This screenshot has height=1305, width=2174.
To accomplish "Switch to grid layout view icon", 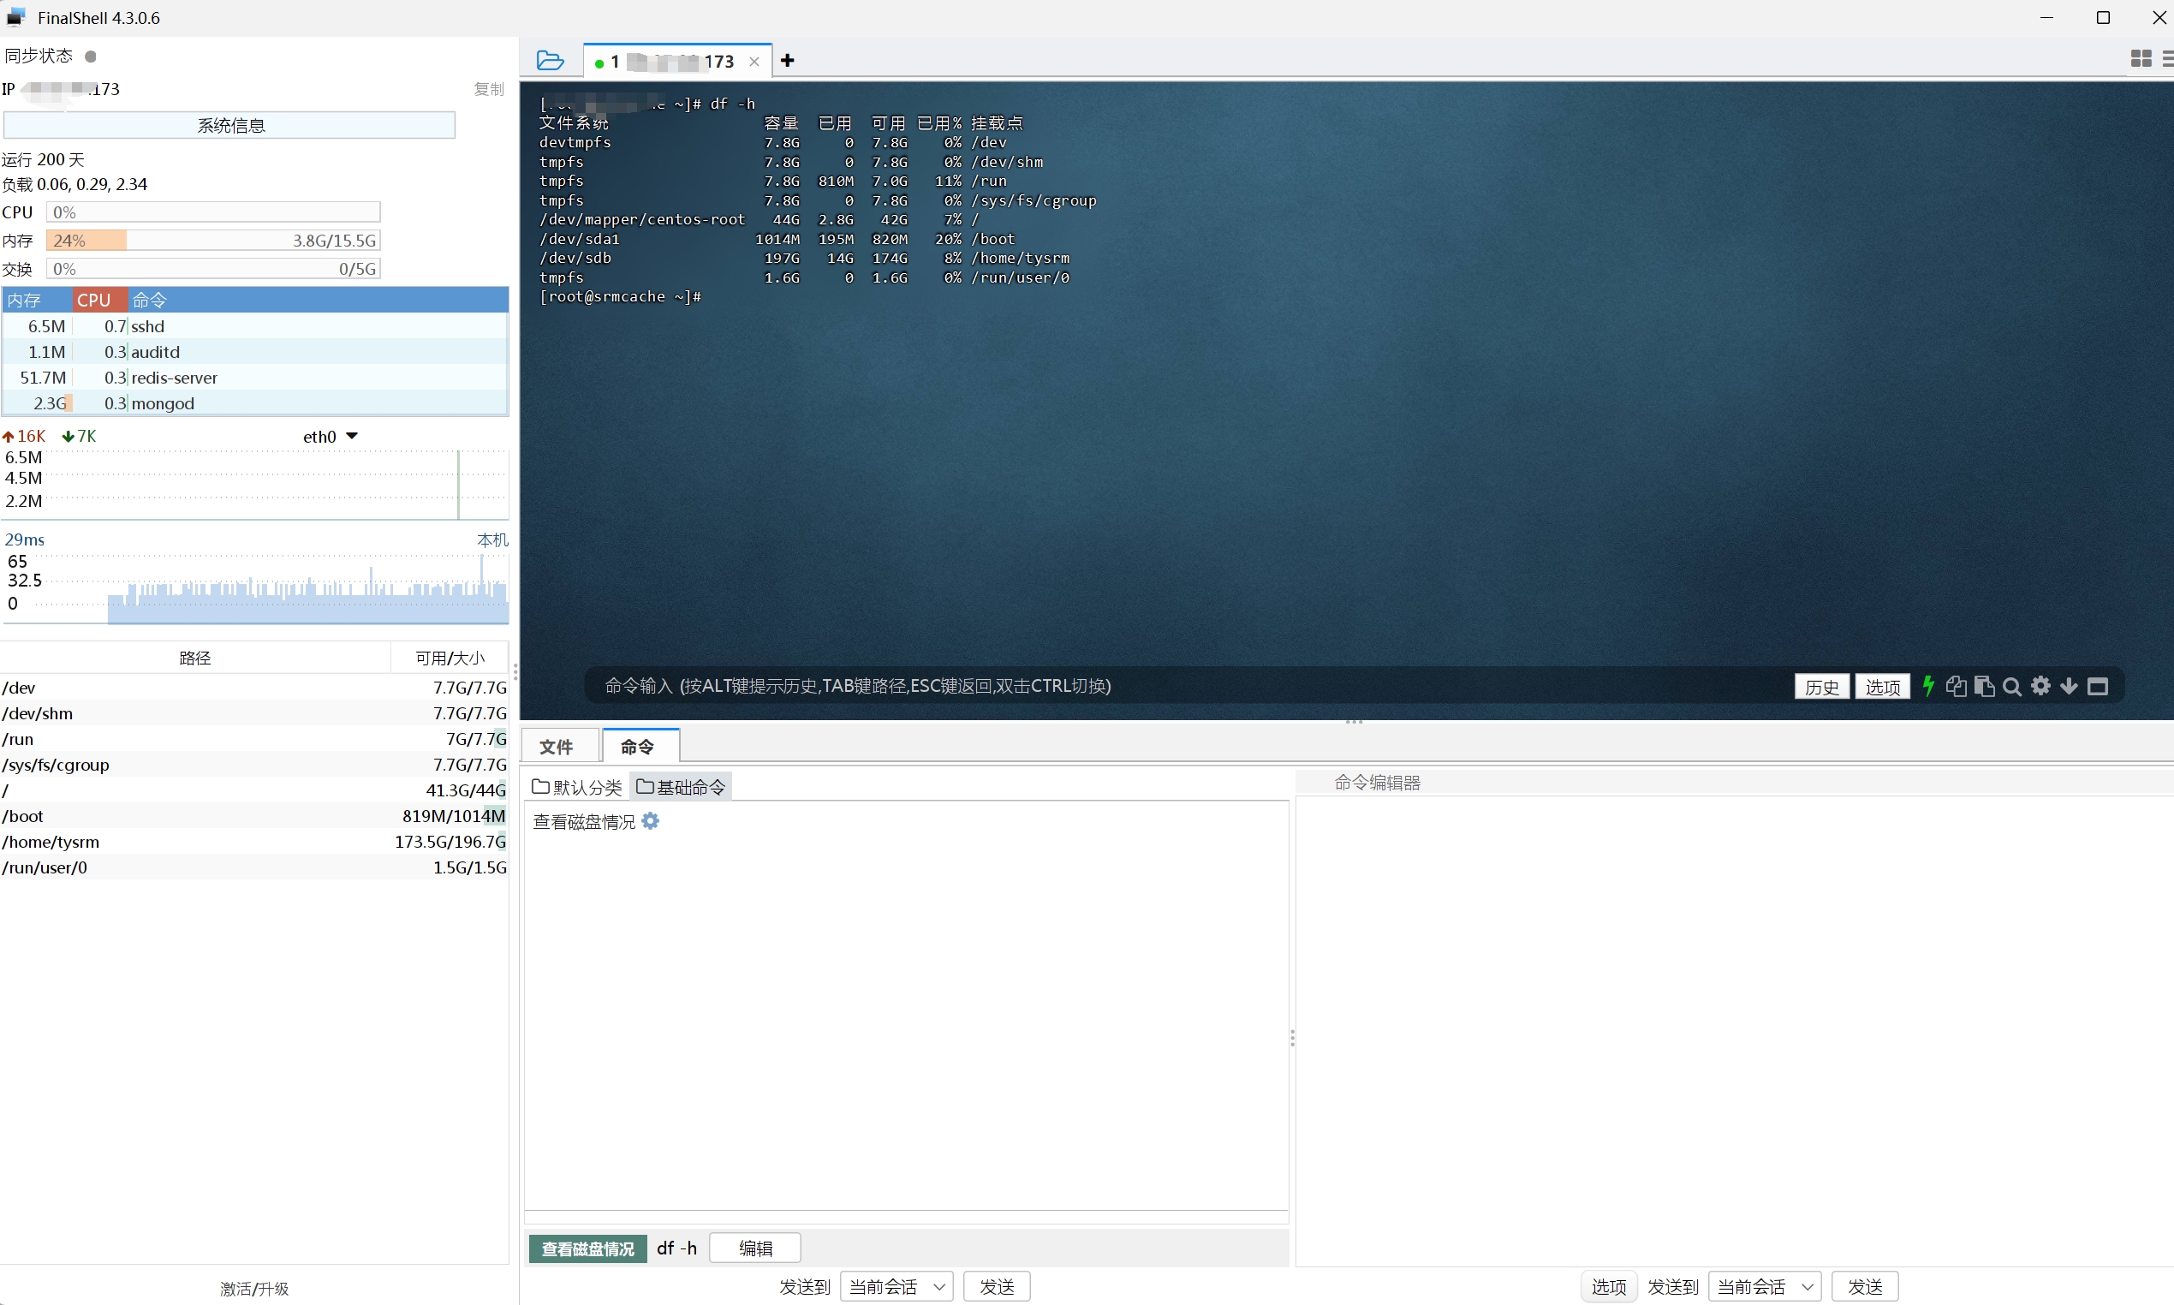I will click(x=2141, y=59).
